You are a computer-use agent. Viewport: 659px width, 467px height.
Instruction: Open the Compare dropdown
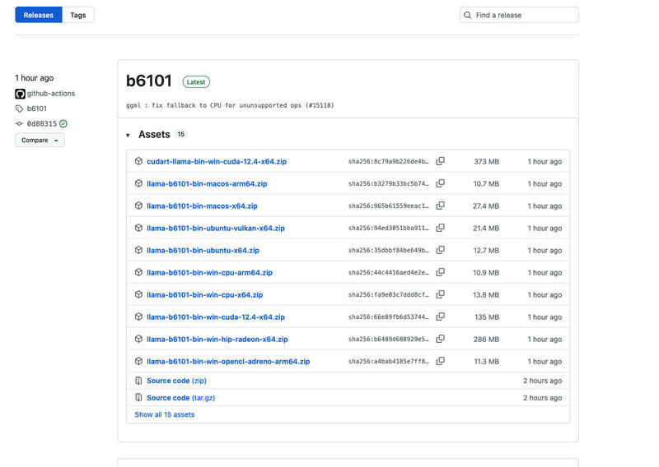(x=40, y=141)
